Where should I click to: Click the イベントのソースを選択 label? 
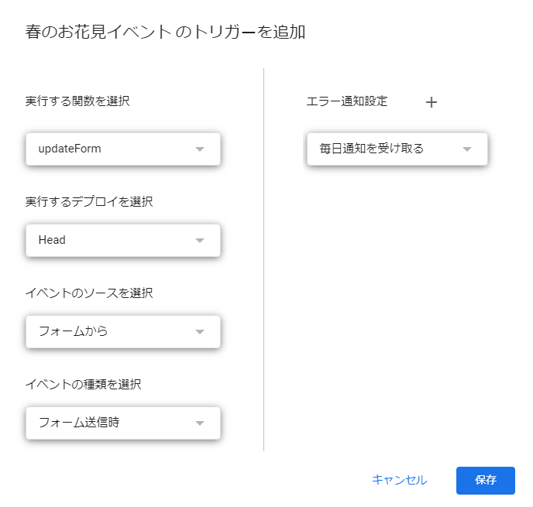[x=89, y=293]
